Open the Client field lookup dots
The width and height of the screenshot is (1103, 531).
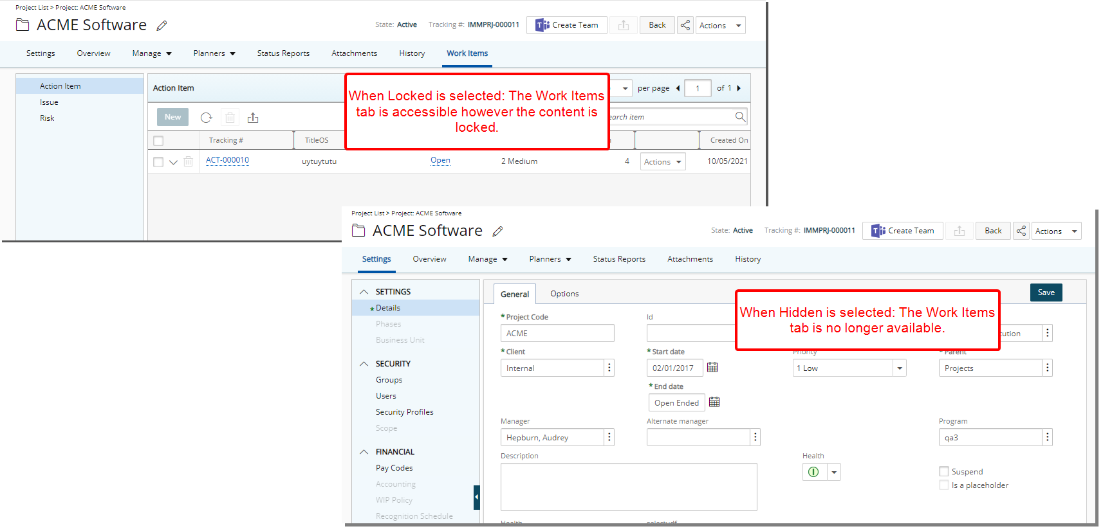click(609, 368)
